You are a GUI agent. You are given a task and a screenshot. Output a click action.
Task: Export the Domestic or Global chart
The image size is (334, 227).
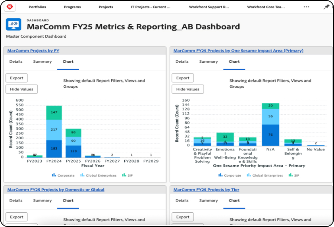pyautogui.click(x=16, y=217)
